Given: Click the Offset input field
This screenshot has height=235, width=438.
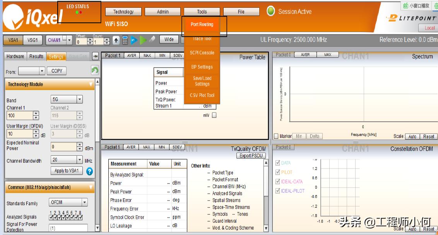Looking at the screenshot, I should [82, 42].
